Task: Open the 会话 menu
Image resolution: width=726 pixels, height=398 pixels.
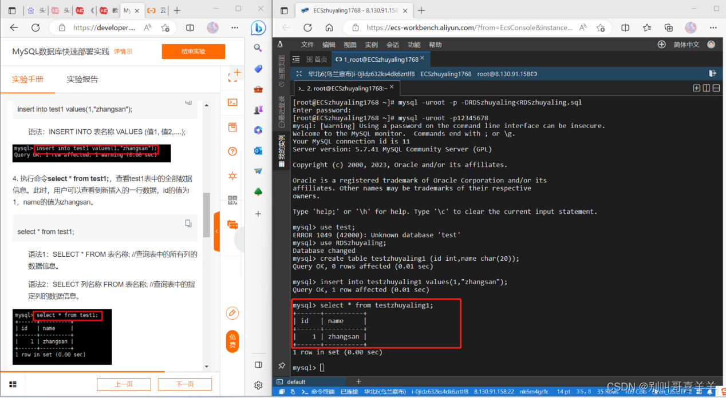Action: pyautogui.click(x=393, y=45)
